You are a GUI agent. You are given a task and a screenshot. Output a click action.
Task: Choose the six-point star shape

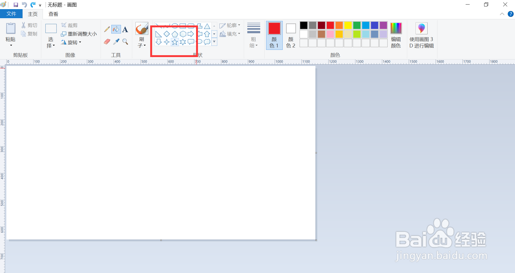click(183, 42)
